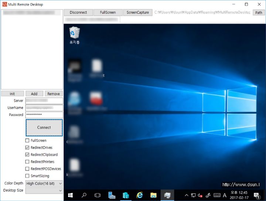Click the ScreenCapture button
266x201 pixels.
[x=137, y=13]
